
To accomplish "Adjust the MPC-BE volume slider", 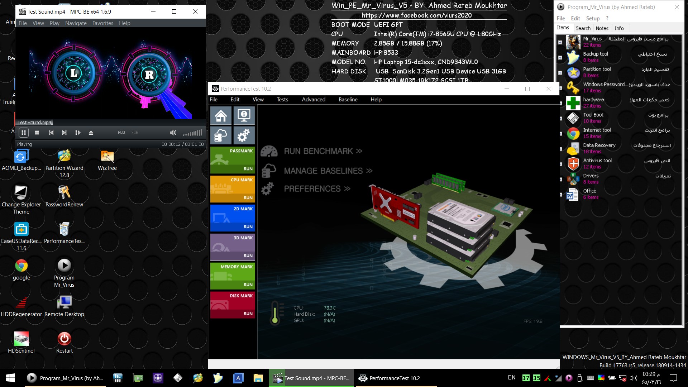I will (192, 133).
